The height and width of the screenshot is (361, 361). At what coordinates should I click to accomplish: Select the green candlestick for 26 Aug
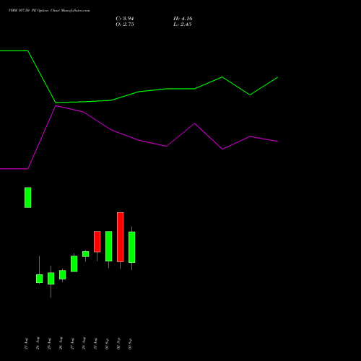pyautogui.click(x=63, y=274)
